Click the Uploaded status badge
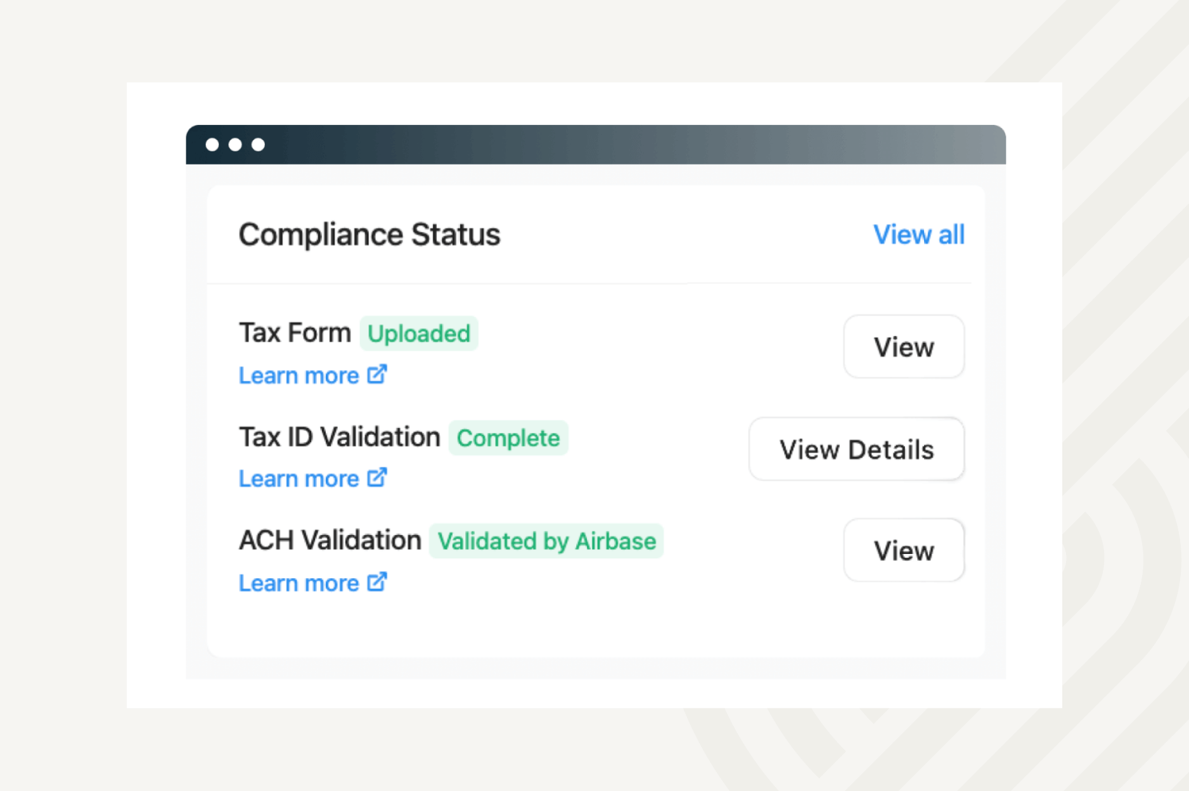The image size is (1189, 791). 419,333
